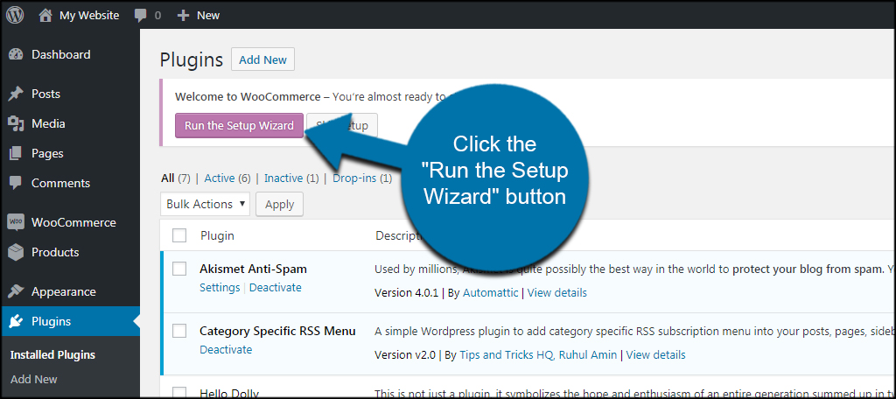Click the Welcome to WooCommerce notice text
The height and width of the screenshot is (399, 896).
pyautogui.click(x=309, y=96)
